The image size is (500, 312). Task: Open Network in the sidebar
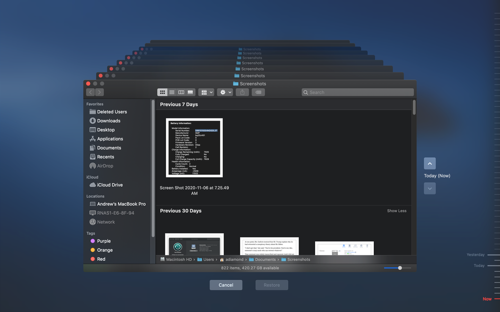[x=102, y=222]
